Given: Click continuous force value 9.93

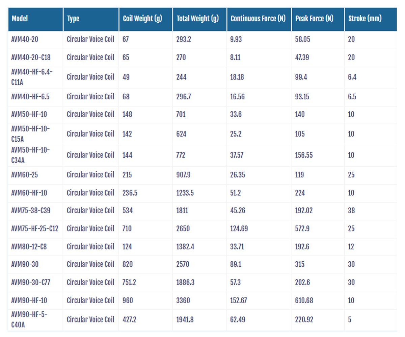Looking at the screenshot, I should coord(236,40).
